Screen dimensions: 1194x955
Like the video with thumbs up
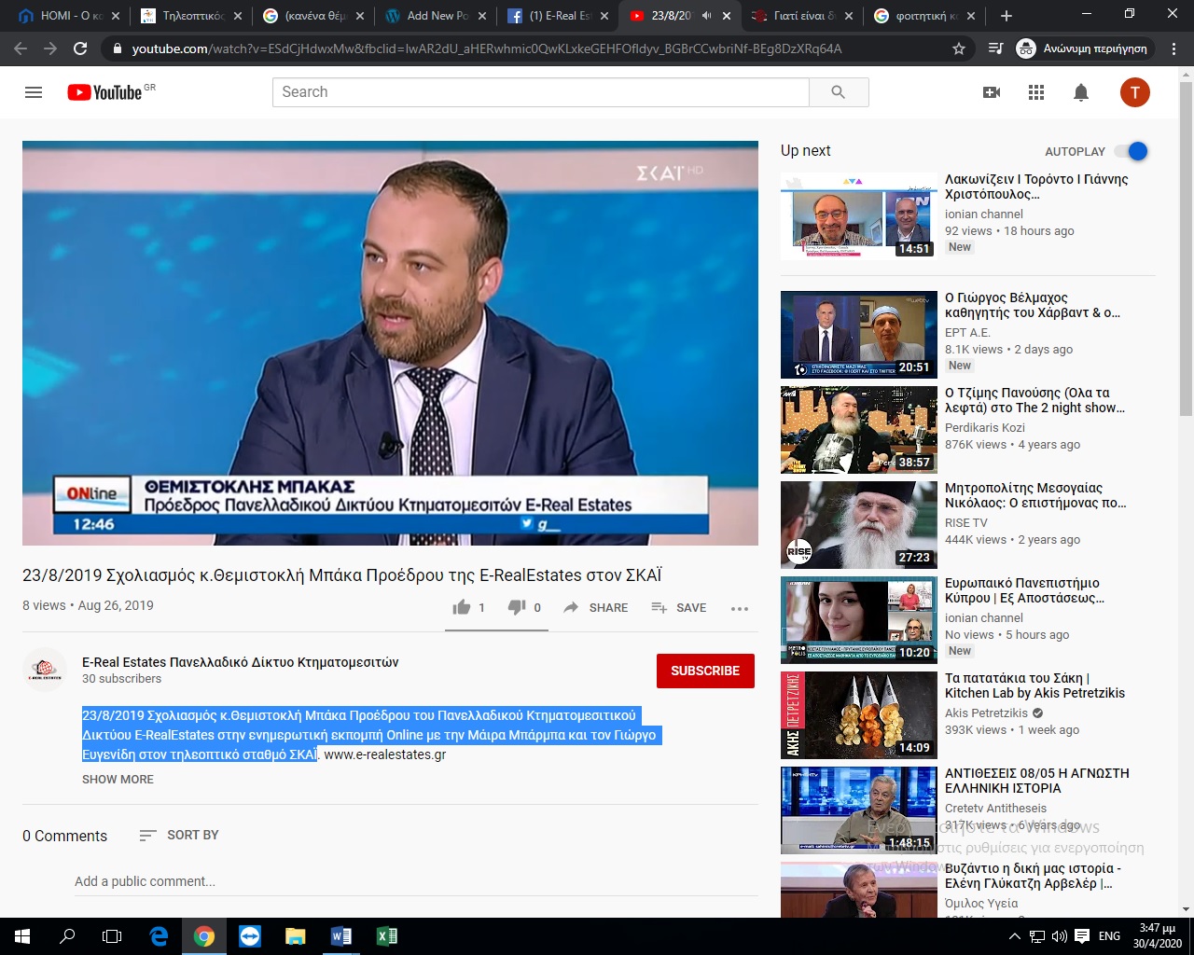(462, 607)
